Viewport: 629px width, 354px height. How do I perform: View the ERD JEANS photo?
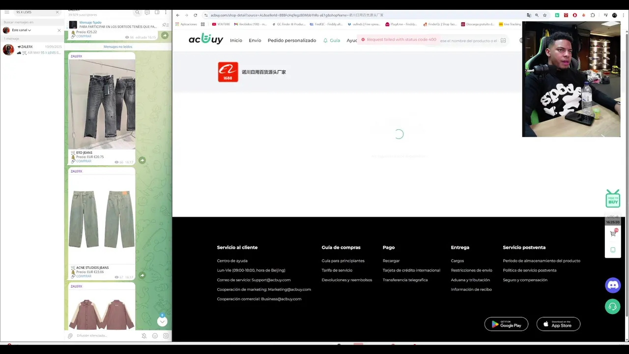click(x=102, y=104)
